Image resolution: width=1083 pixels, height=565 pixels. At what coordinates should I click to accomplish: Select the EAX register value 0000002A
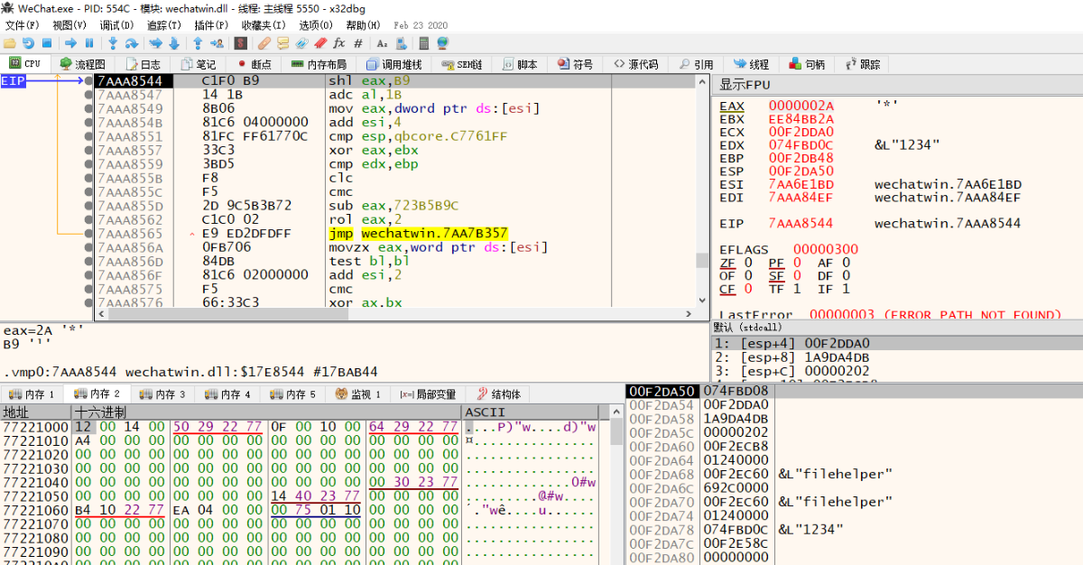(x=801, y=106)
